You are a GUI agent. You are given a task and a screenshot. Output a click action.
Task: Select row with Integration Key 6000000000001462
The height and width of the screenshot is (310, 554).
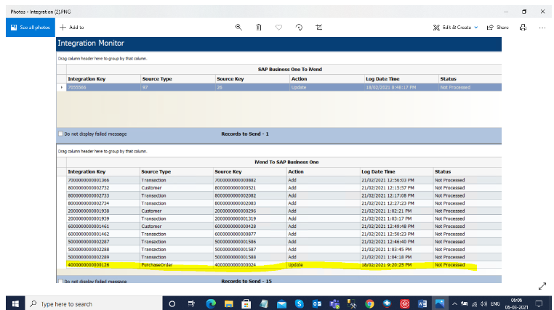tap(284, 234)
